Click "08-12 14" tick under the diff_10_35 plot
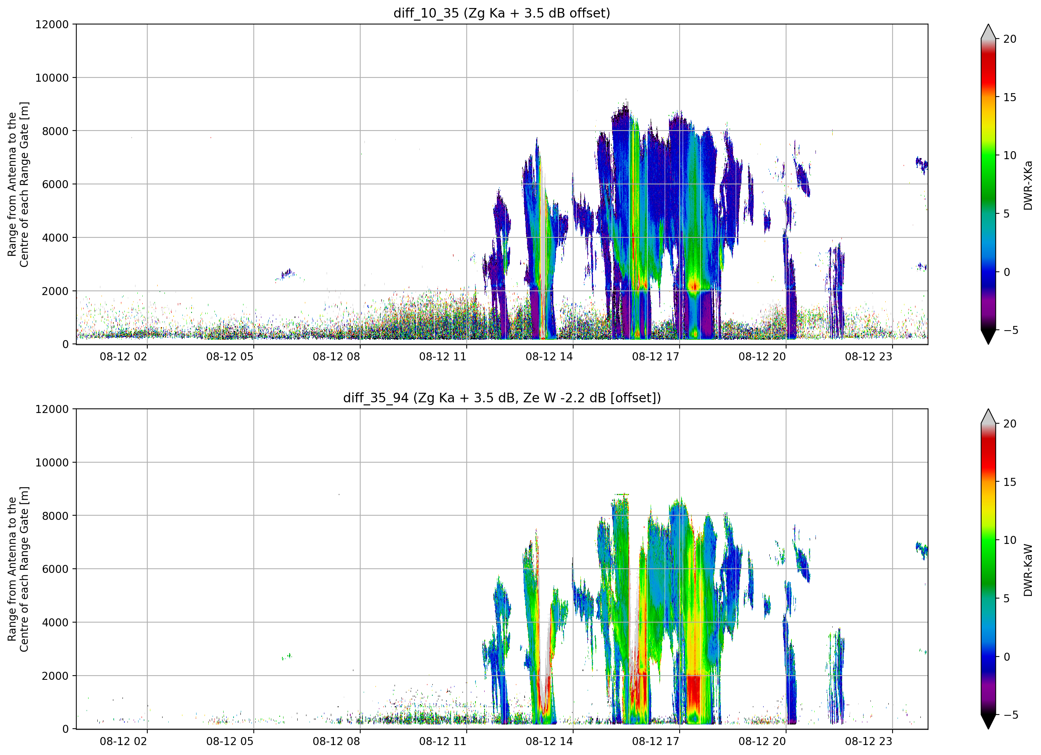This screenshot has width=1041, height=755. click(550, 357)
